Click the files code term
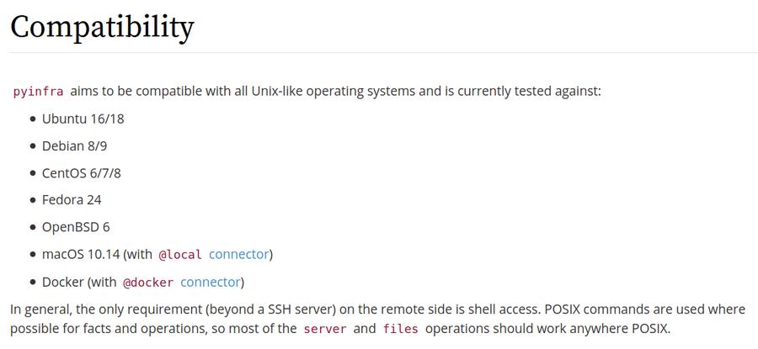 coord(400,329)
